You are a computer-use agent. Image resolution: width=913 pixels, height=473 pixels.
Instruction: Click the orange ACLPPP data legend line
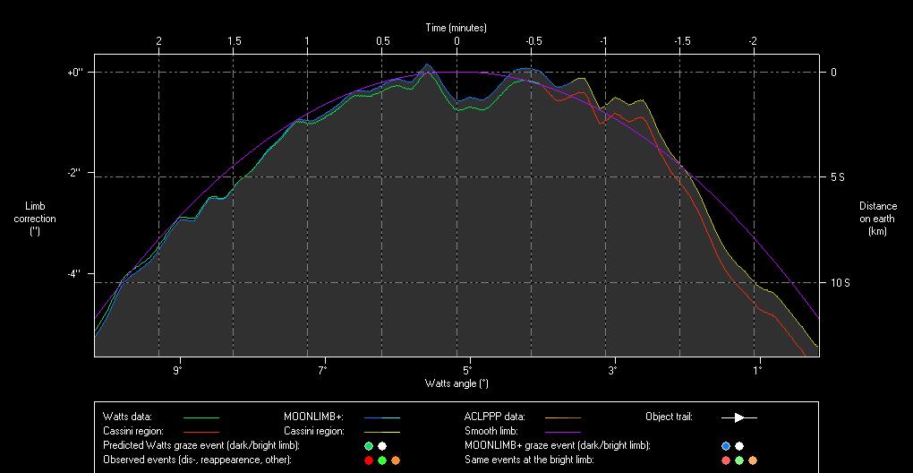coord(562,417)
